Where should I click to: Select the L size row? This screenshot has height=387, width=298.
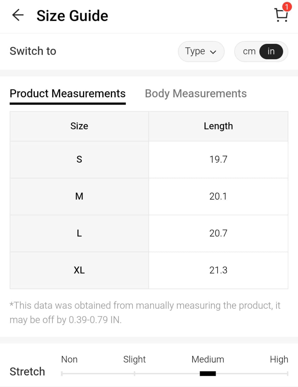coord(79,233)
